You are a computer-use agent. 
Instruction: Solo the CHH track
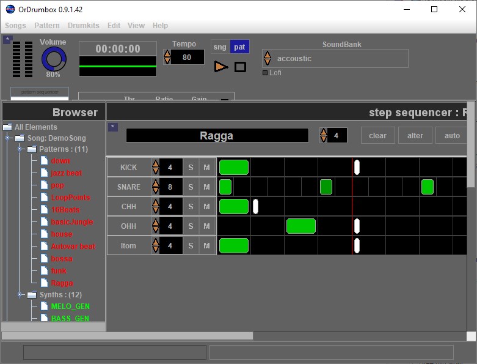[191, 207]
